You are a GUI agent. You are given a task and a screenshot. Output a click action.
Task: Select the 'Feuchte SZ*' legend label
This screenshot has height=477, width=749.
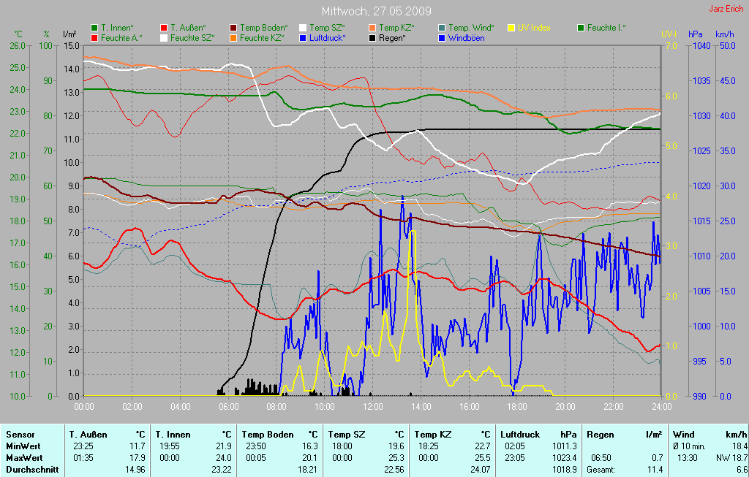coord(192,38)
